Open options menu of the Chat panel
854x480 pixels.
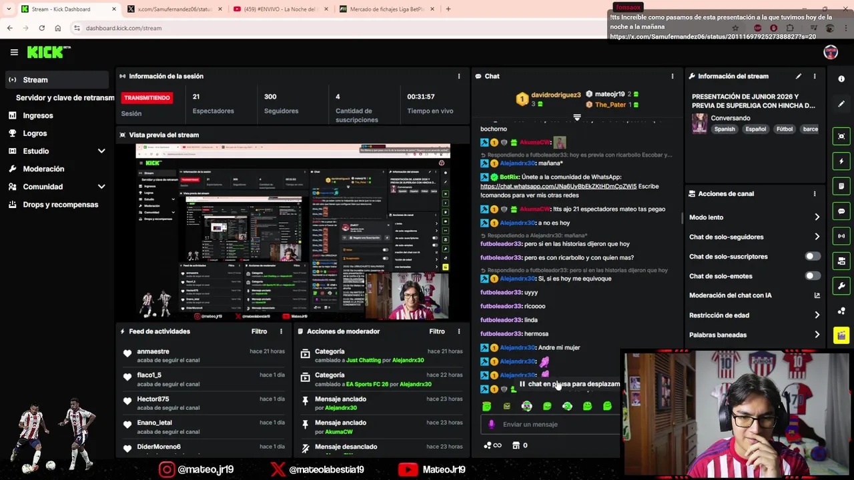[673, 76]
